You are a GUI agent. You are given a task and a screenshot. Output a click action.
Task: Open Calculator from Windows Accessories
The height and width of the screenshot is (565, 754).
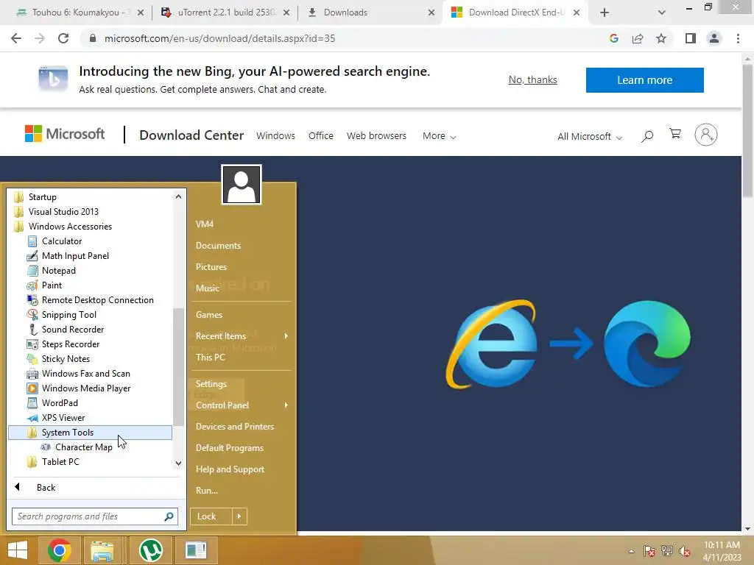(x=62, y=241)
